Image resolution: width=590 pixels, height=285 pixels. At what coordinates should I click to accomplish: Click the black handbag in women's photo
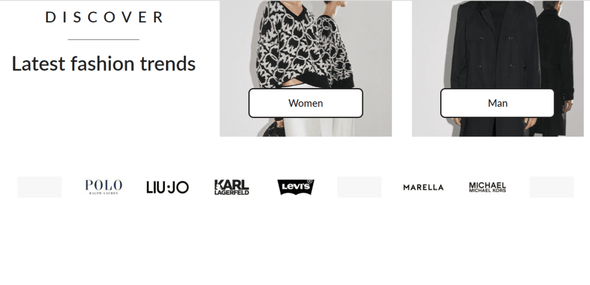pos(274,130)
